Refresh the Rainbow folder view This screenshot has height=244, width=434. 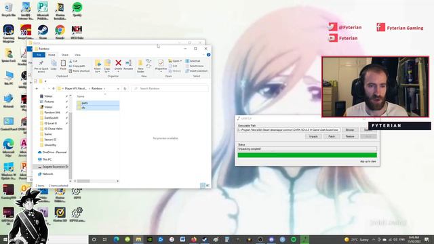[x=125, y=89]
